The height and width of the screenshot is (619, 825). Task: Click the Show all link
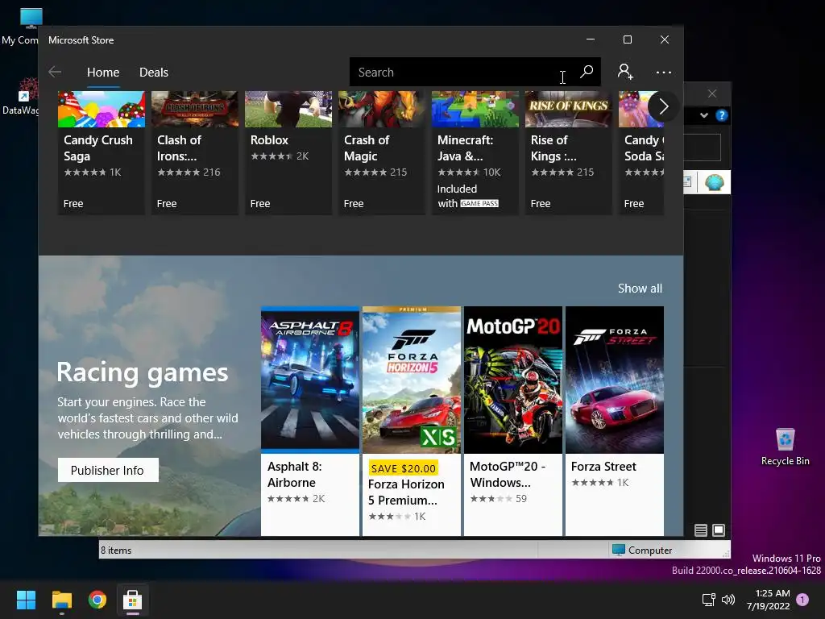coord(640,288)
